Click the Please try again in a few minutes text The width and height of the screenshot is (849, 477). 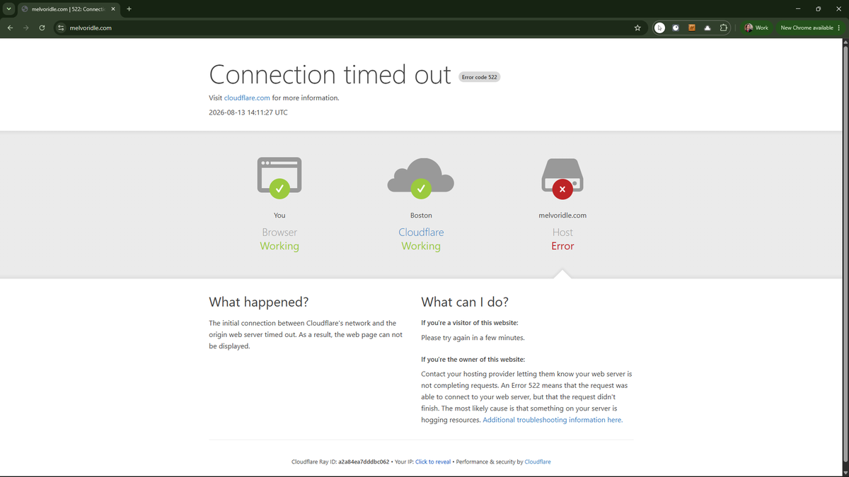pos(473,338)
